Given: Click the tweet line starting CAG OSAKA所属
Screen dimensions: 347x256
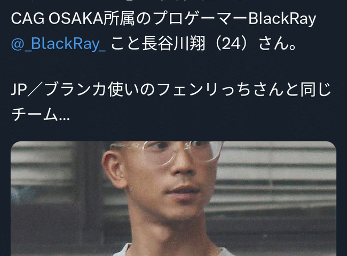Looking at the screenshot, I should click(163, 19).
